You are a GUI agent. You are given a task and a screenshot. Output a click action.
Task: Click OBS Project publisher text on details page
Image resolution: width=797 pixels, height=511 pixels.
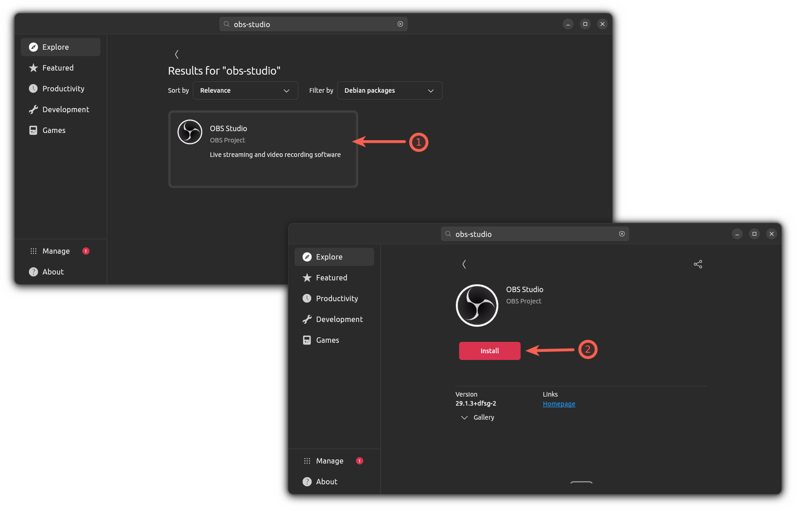[x=524, y=301]
